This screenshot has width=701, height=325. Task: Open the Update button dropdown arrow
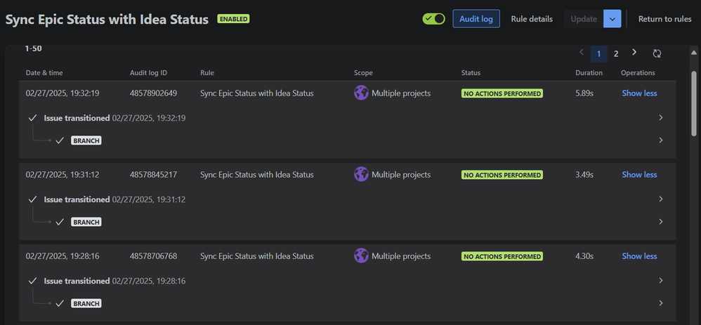point(612,19)
